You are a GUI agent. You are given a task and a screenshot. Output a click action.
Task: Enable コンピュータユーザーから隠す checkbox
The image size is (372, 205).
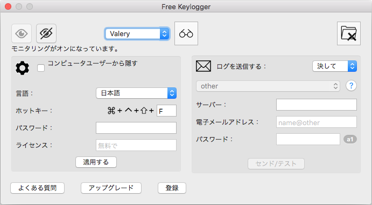(41, 68)
